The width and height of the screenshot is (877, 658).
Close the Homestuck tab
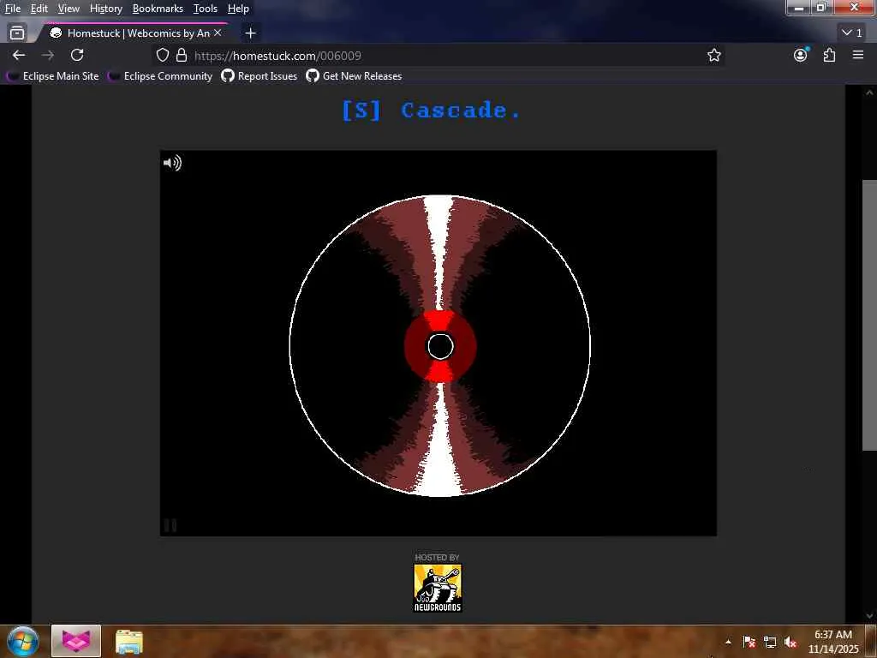coord(218,33)
